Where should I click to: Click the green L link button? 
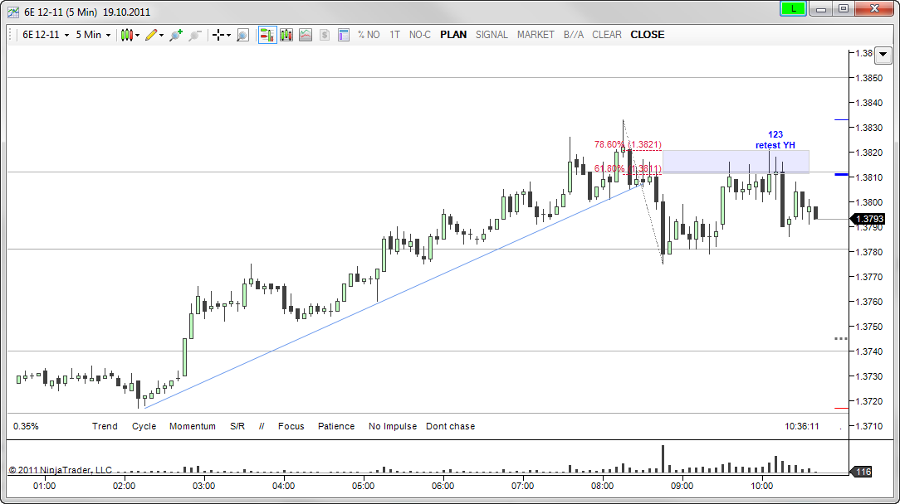794,8
